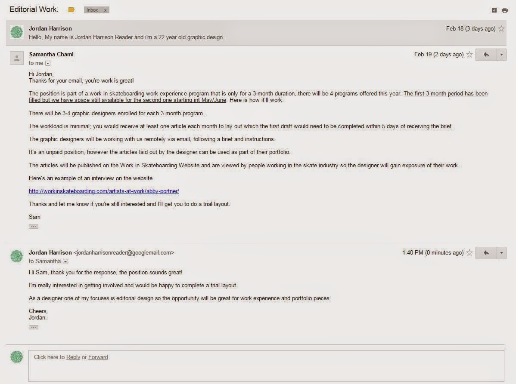Viewport: 516px width, 384px height.
Task: Star the Feb 18 Jordan Harrison message
Action: pos(501,28)
